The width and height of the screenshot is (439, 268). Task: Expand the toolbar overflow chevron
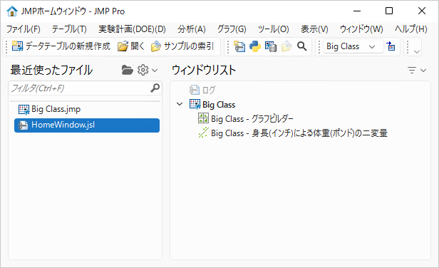417,52
